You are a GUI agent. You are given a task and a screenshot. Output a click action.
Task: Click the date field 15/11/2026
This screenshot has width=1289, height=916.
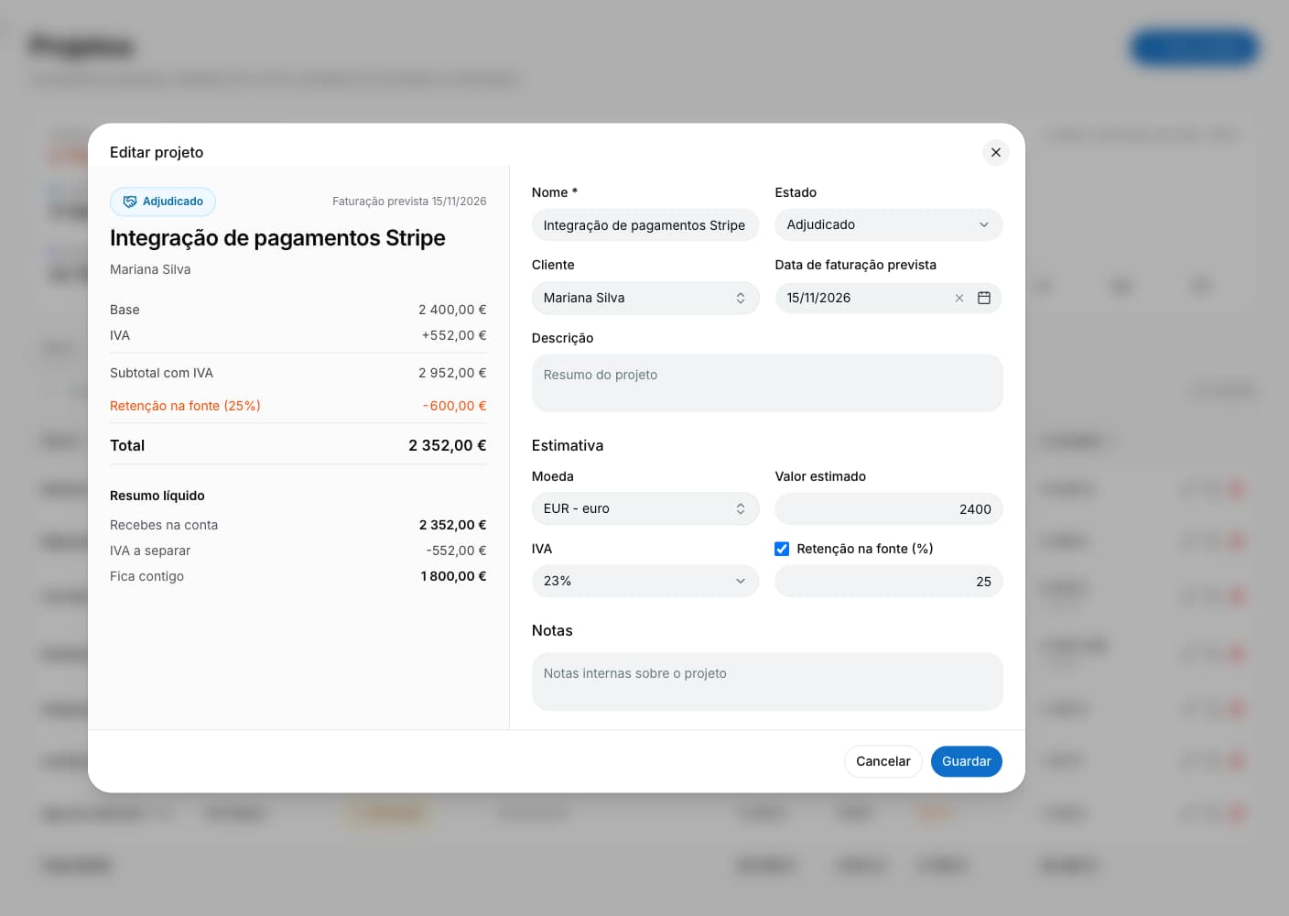coord(889,298)
